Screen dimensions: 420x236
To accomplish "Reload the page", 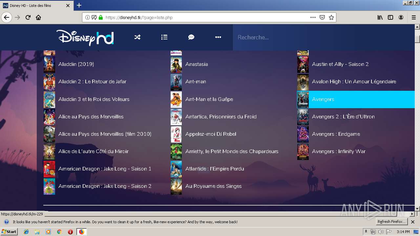I will pyautogui.click(x=28, y=17).
